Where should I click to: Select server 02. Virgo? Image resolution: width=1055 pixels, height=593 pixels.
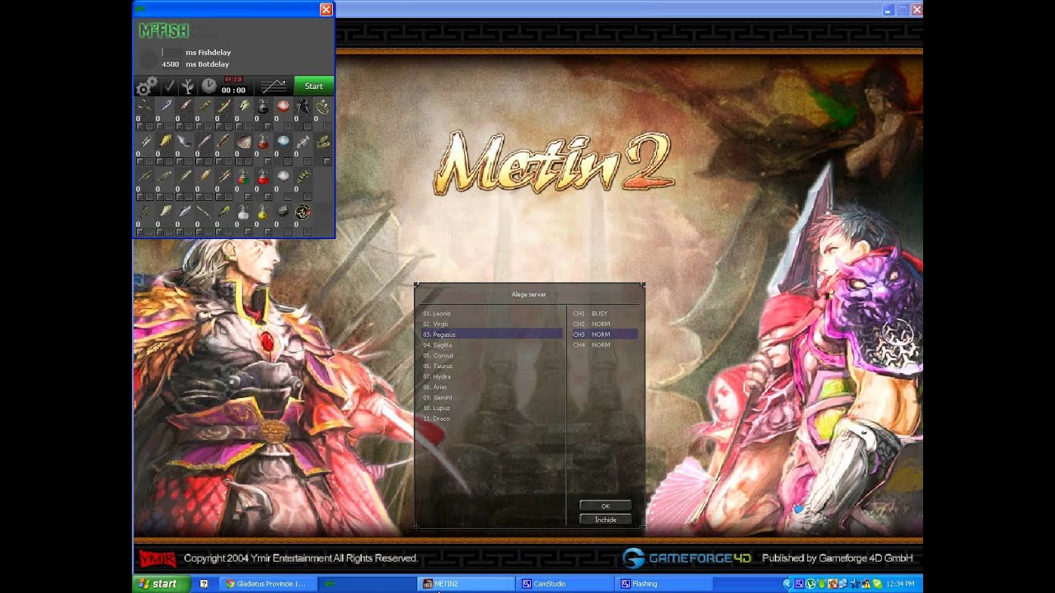pos(492,324)
